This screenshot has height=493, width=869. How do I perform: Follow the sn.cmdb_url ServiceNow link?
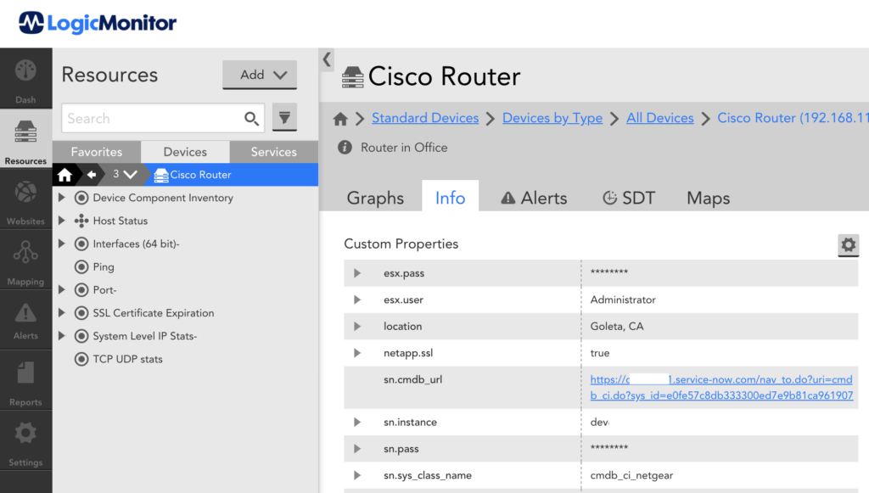pyautogui.click(x=720, y=379)
